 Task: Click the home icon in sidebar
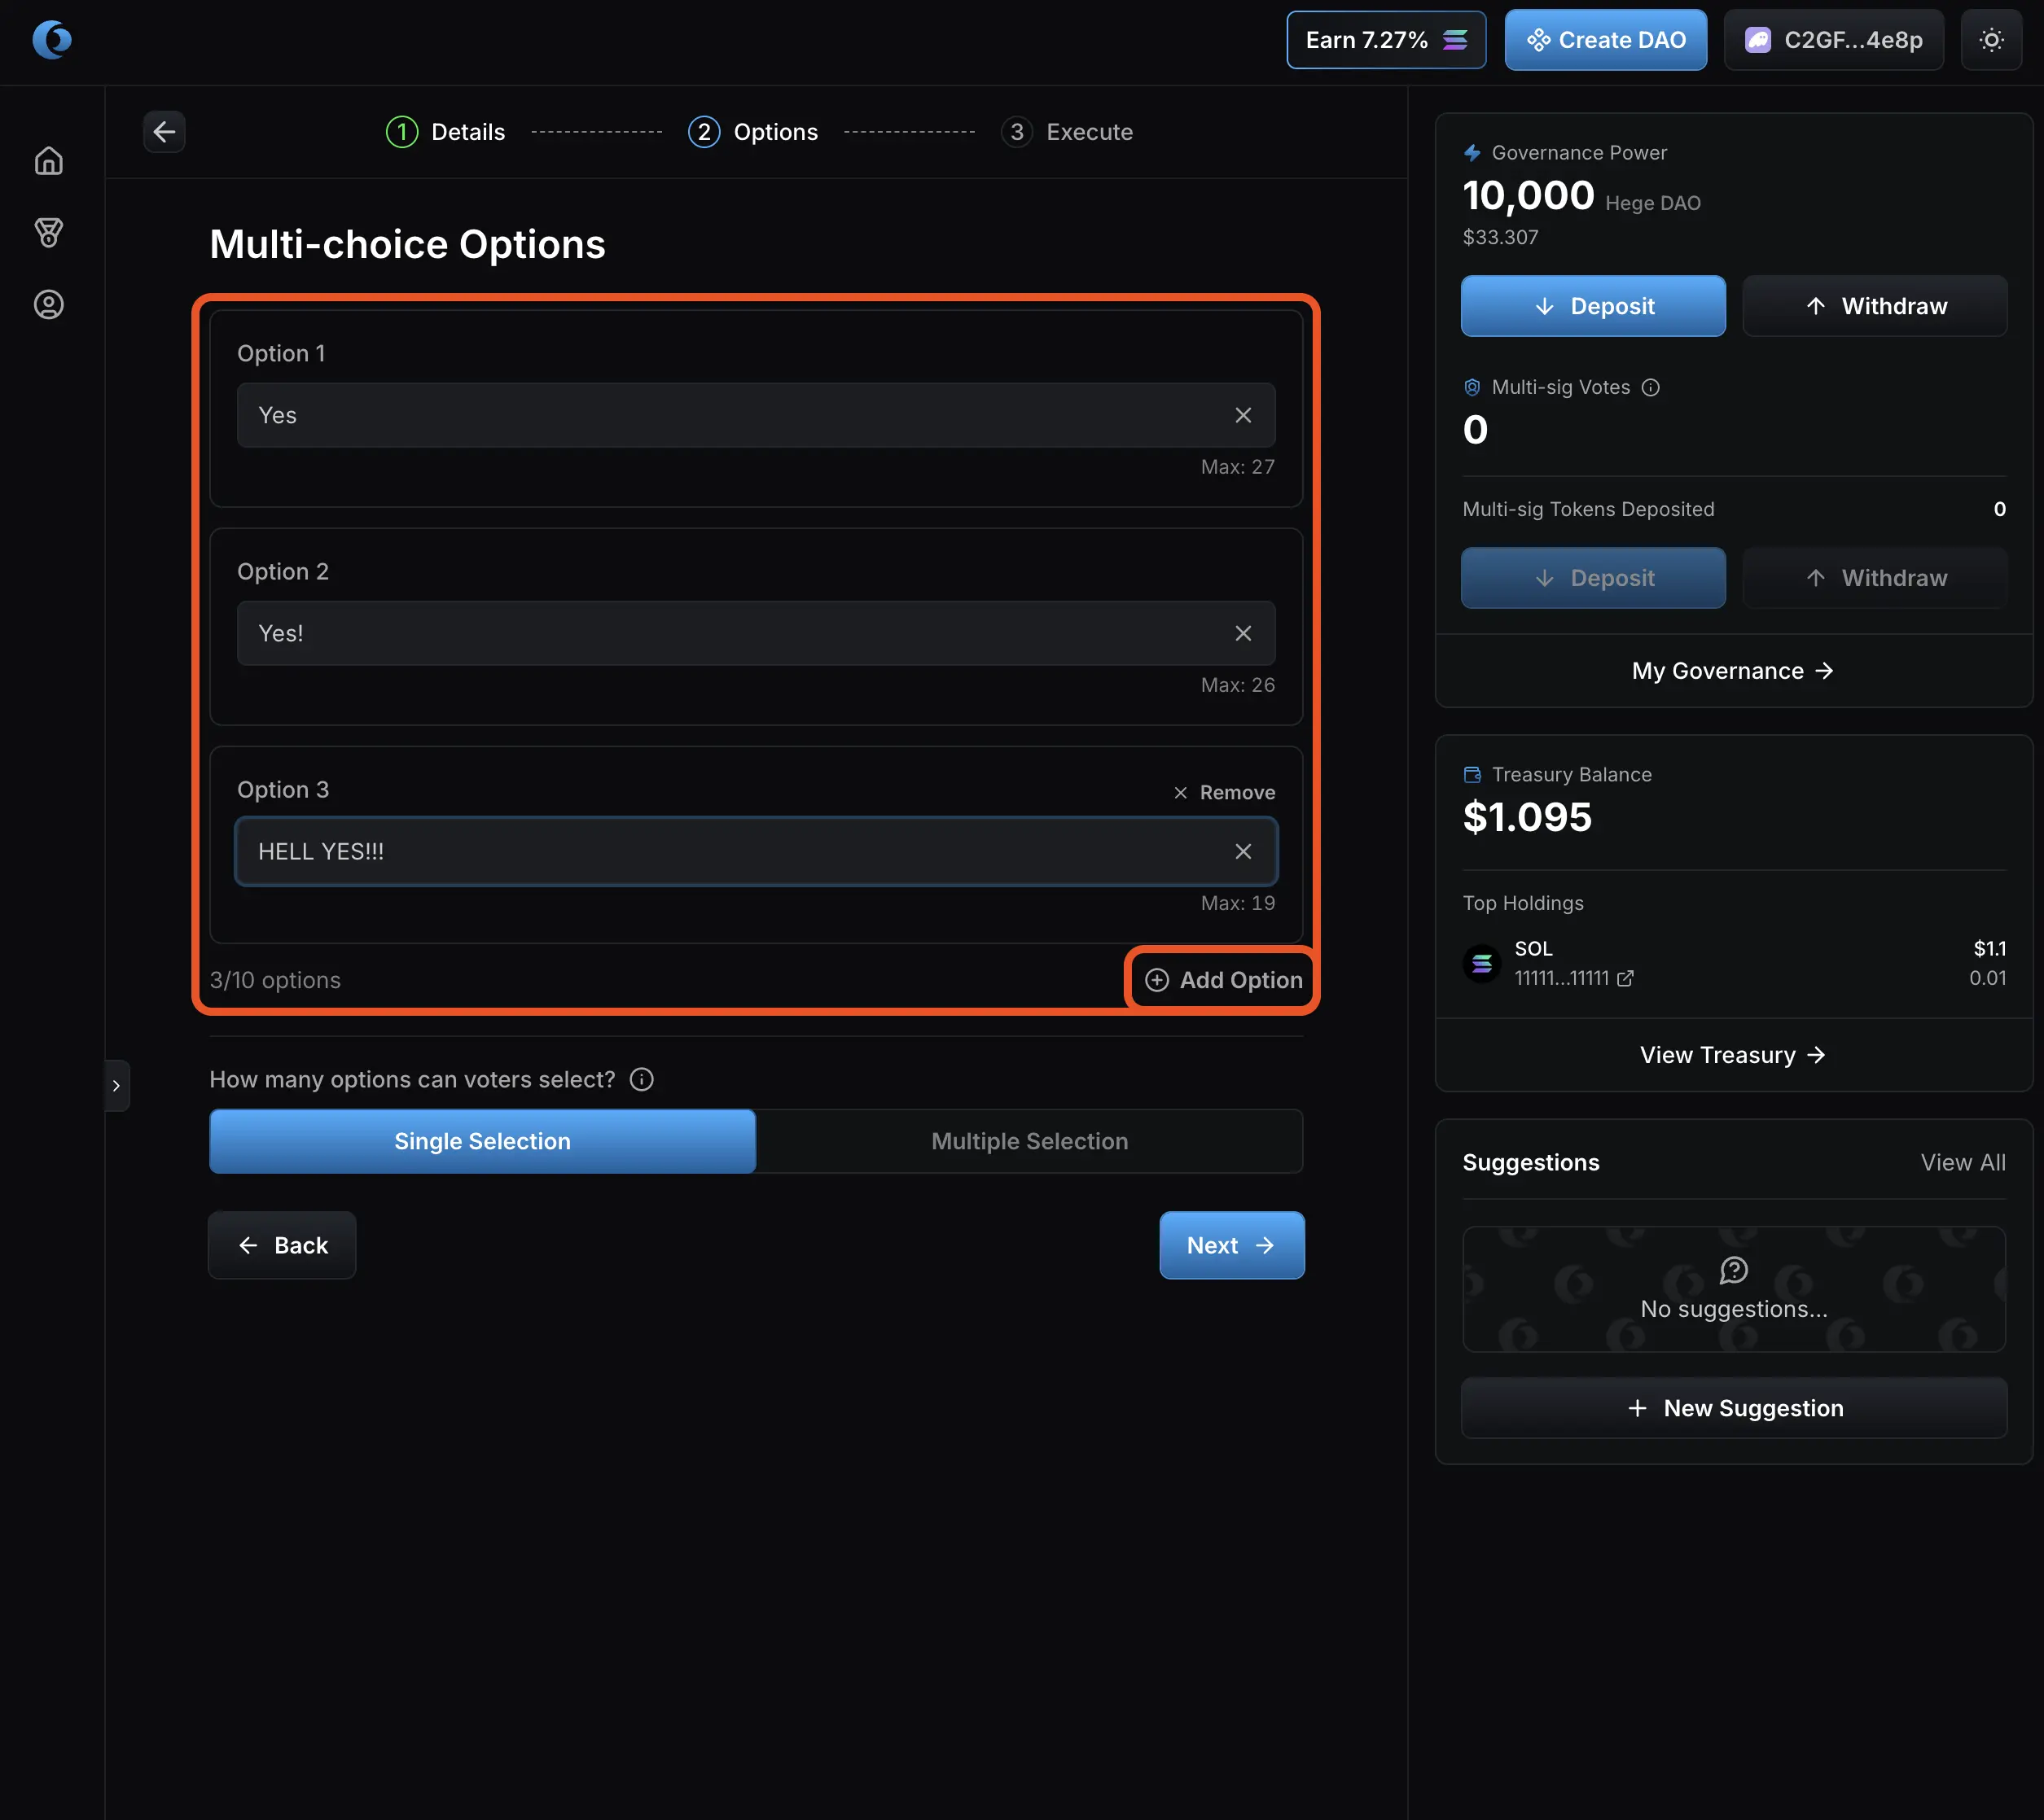point(48,161)
